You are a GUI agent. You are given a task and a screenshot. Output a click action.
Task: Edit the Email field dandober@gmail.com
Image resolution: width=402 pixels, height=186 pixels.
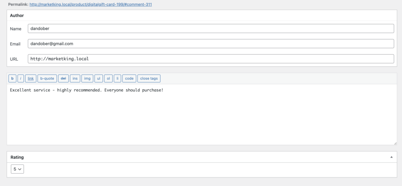211,44
